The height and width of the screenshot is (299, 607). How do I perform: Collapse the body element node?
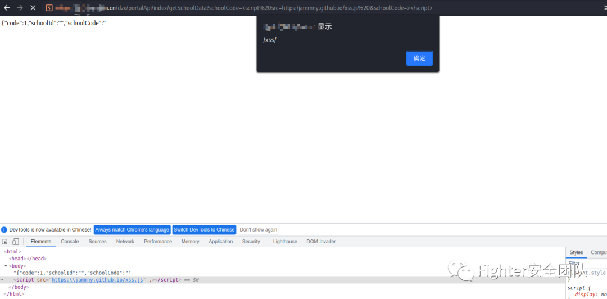click(x=6, y=266)
